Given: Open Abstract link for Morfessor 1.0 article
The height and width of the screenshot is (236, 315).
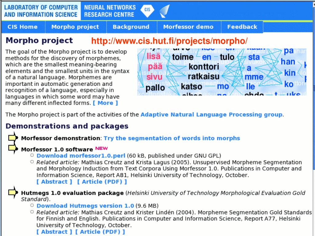Looking at the screenshot, I should coord(54,182).
